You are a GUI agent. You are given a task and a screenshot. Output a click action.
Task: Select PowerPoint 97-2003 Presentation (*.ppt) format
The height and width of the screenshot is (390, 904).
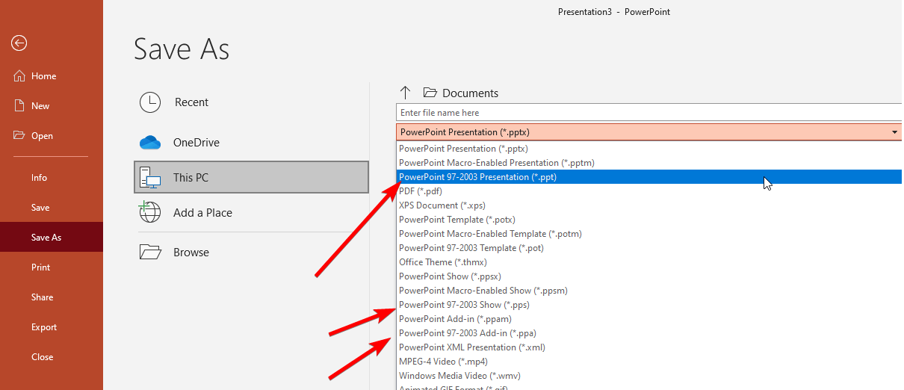pos(478,177)
